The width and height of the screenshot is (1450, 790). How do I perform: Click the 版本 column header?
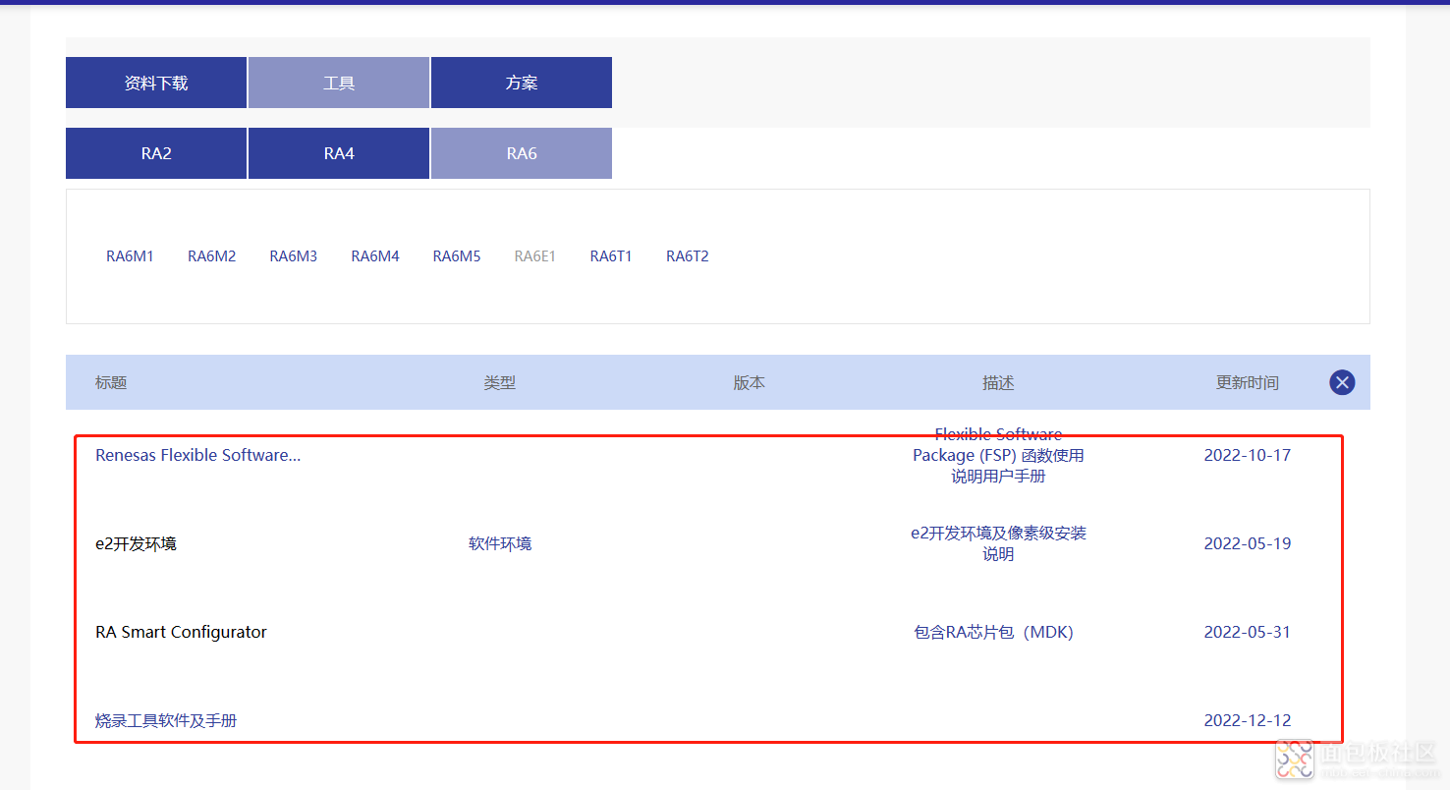[750, 382]
